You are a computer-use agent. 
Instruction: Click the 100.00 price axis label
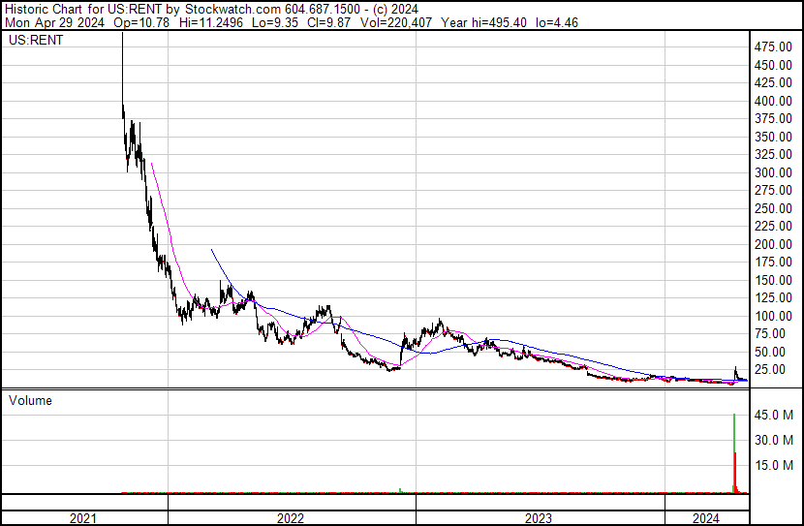click(x=773, y=316)
